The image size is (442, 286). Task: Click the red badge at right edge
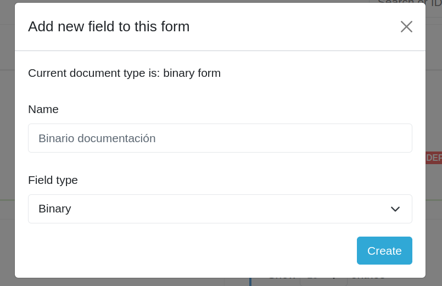pos(434,158)
